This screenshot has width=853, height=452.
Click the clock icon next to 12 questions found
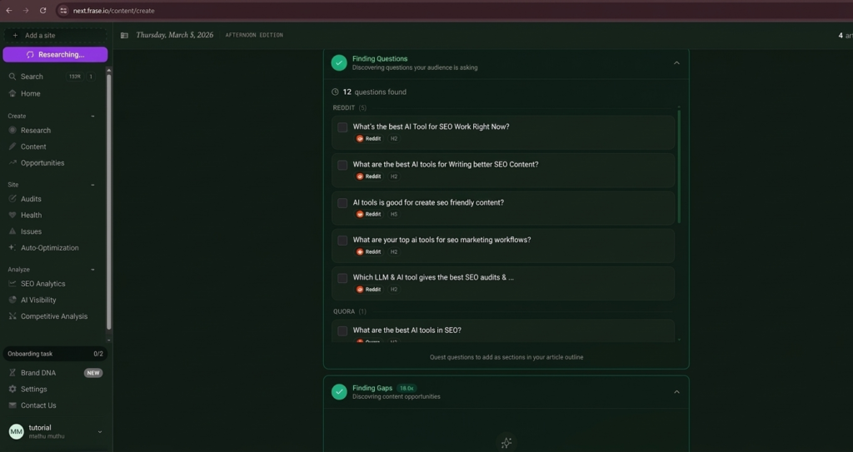pyautogui.click(x=335, y=92)
